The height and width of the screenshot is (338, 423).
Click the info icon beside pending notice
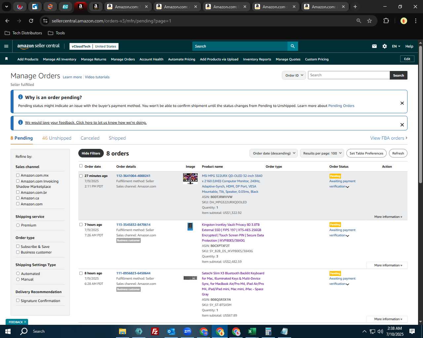point(20,97)
